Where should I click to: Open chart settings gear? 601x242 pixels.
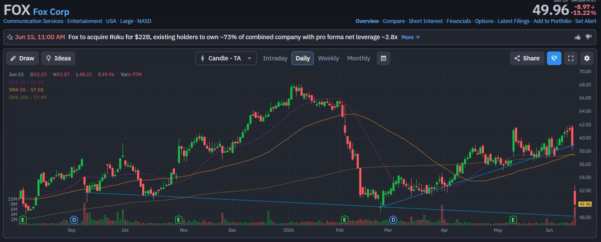(x=587, y=58)
